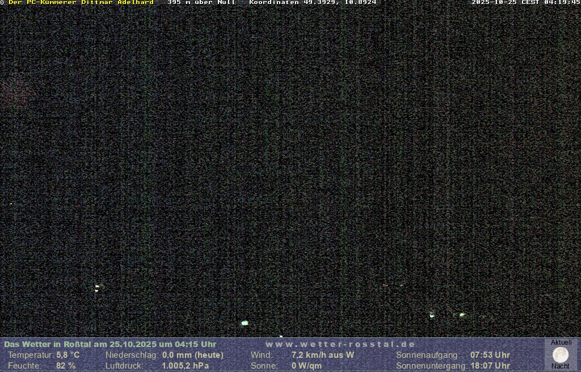Click the temperature value 5,8 °C

click(x=68, y=355)
